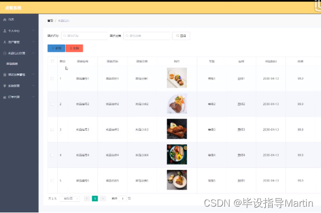Image resolution: width=321 pixels, height=213 pixels.
Task: Click the 等级4 cell
Action: click(x=212, y=155)
